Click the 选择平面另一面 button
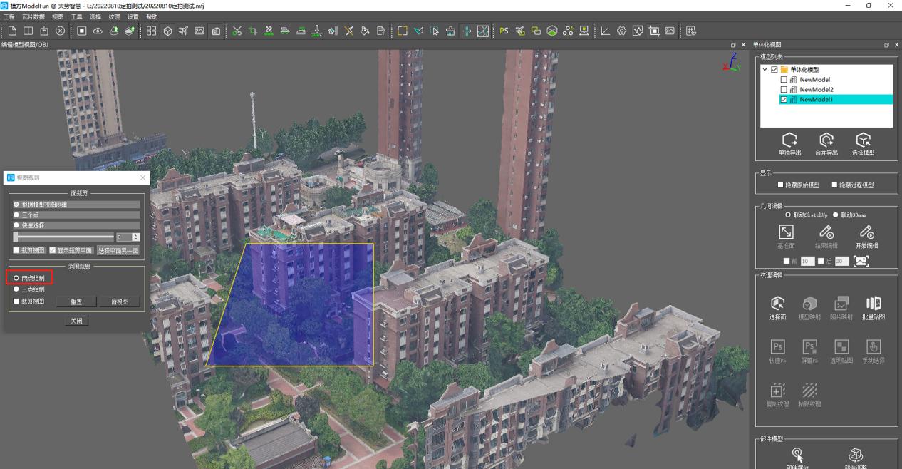Screen dimensions: 902x469 coord(119,250)
